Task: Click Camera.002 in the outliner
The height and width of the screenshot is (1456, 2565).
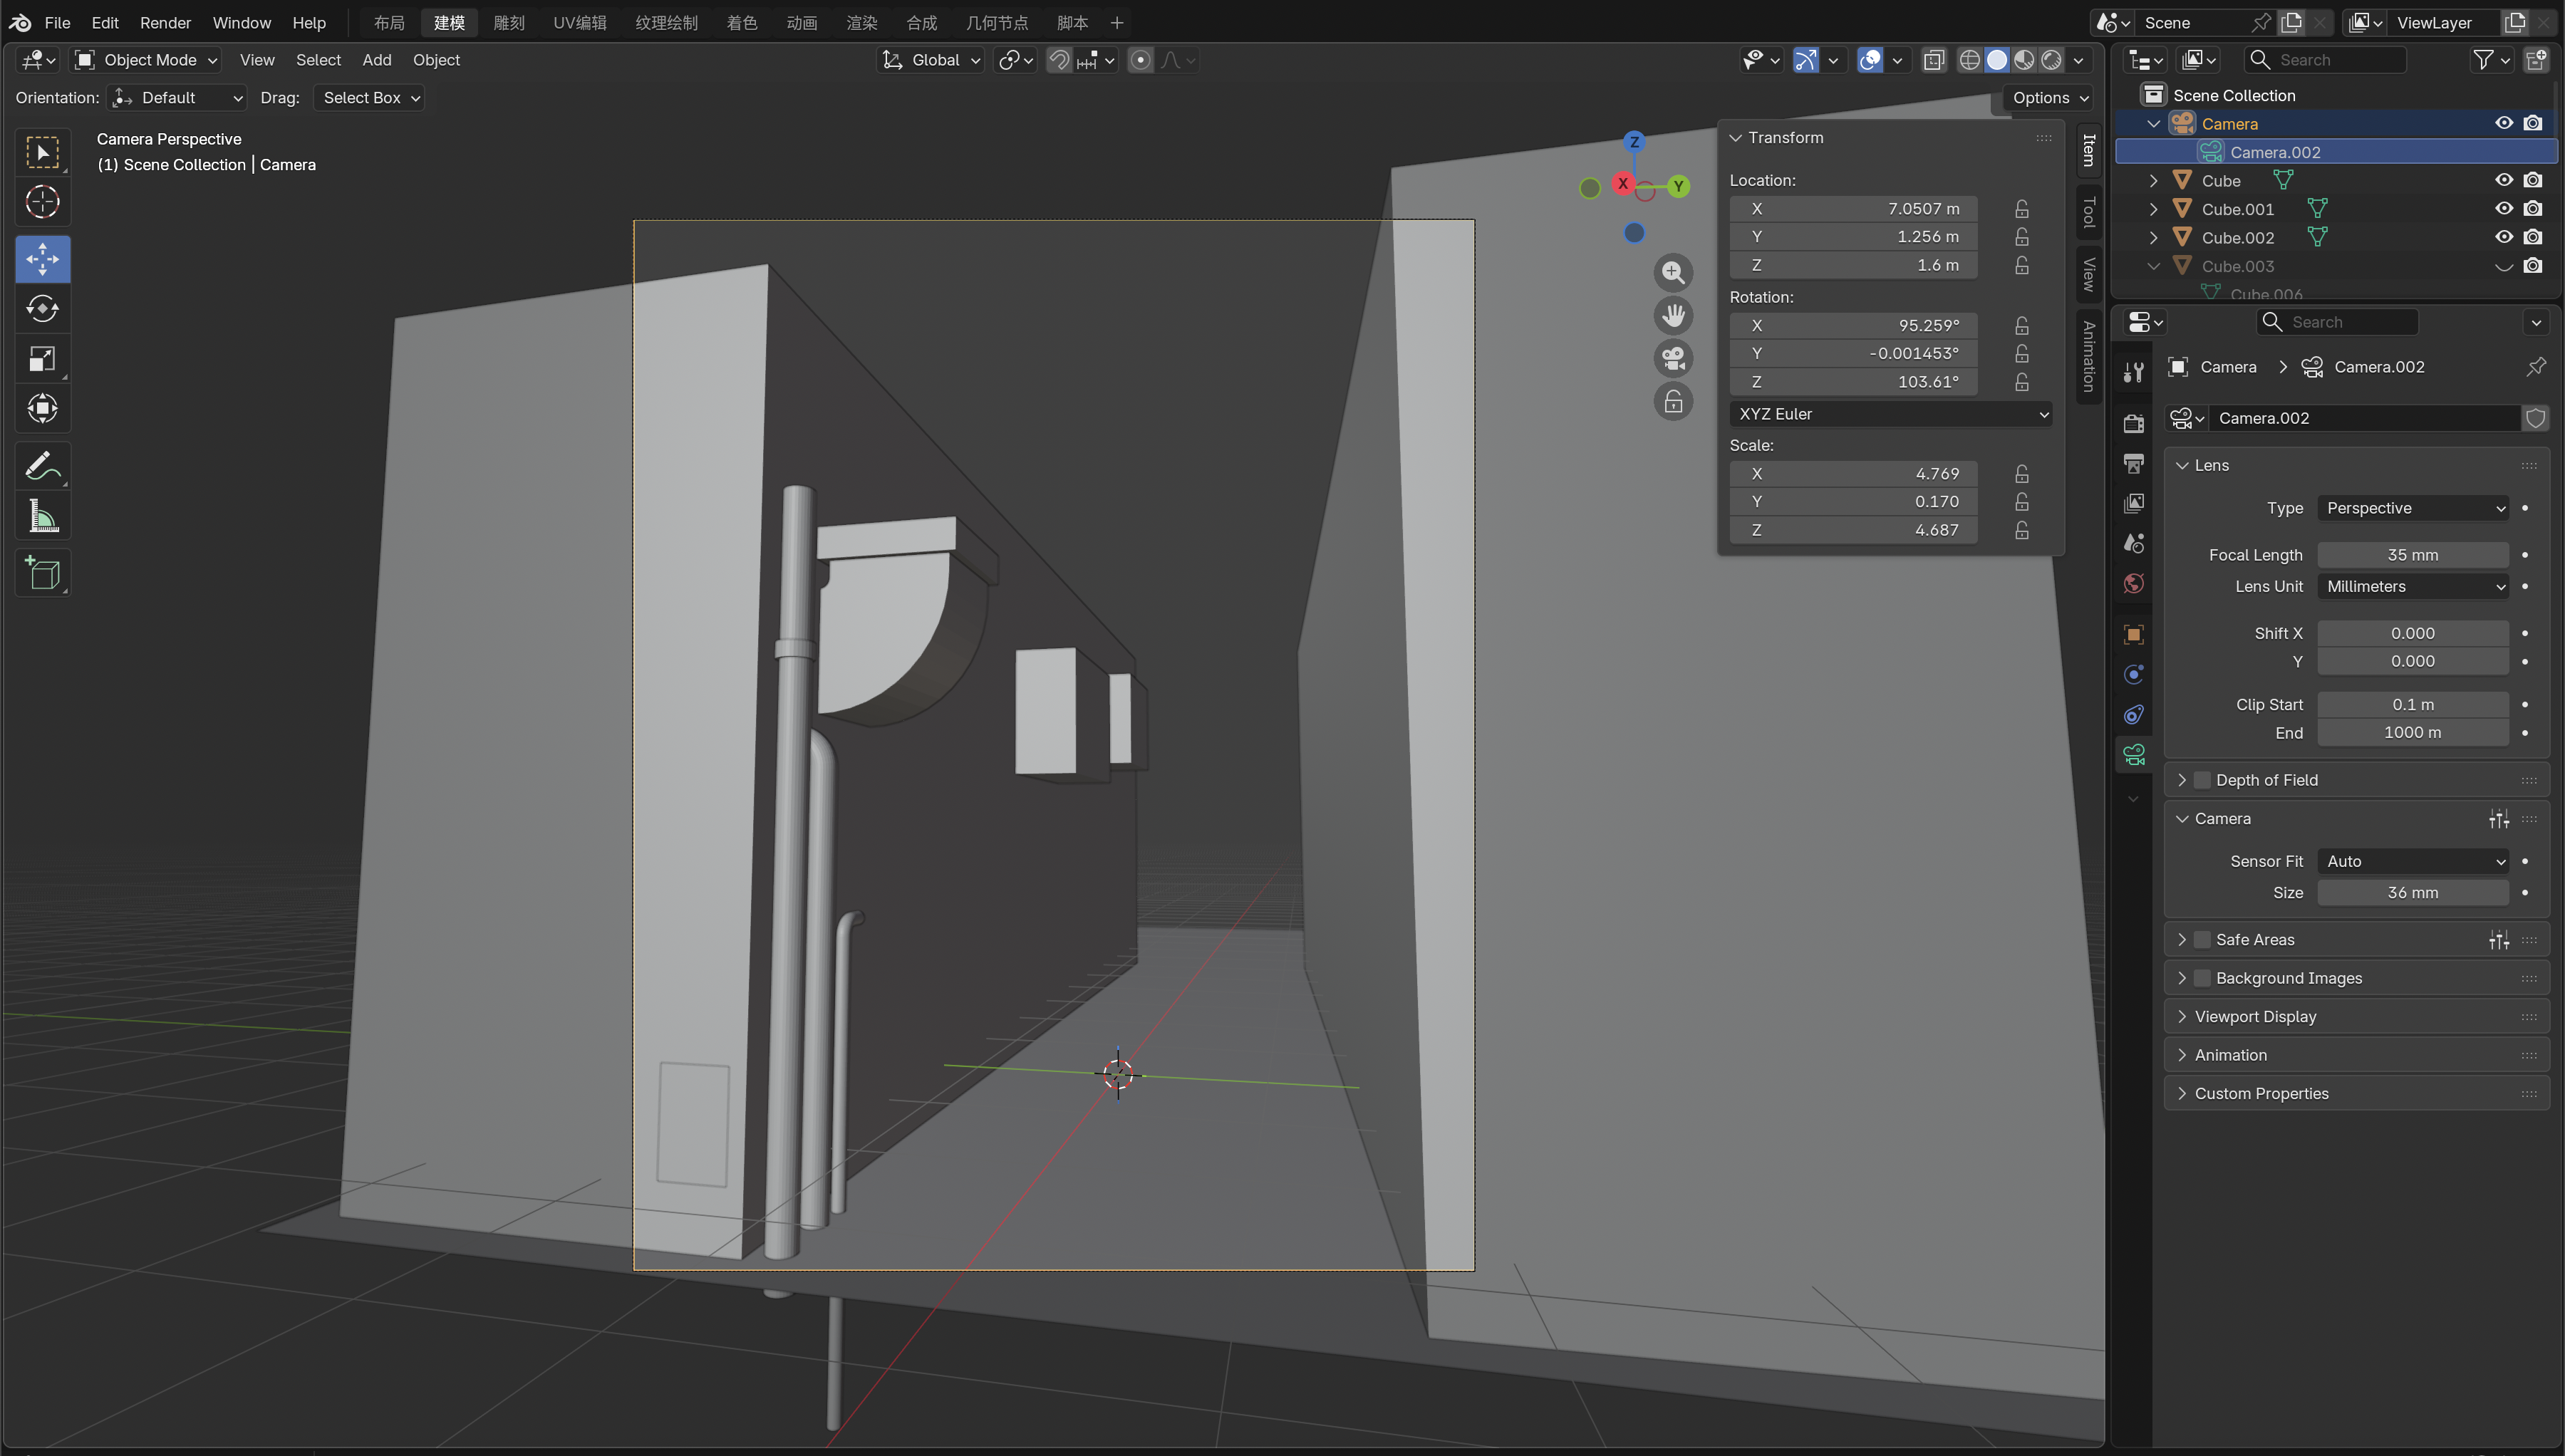Action: (2275, 152)
